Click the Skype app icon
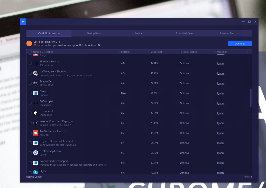266x188 pixels. [36, 172]
